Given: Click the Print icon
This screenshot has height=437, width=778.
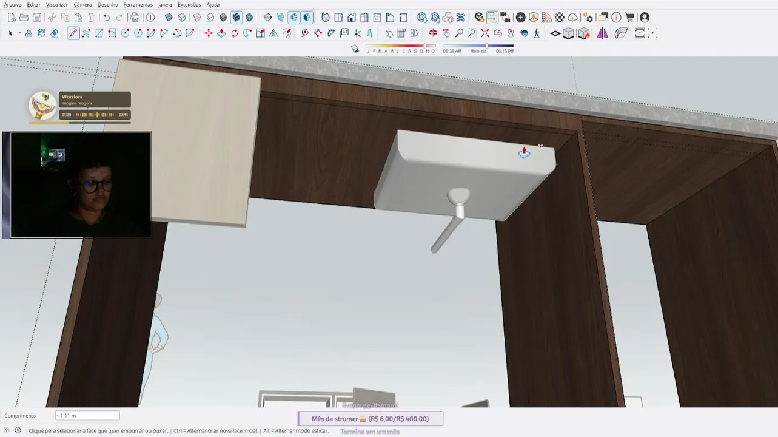Looking at the screenshot, I should pyautogui.click(x=135, y=18).
